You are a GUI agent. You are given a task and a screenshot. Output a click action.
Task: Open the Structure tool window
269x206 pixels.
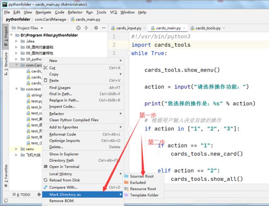(x=6, y=63)
